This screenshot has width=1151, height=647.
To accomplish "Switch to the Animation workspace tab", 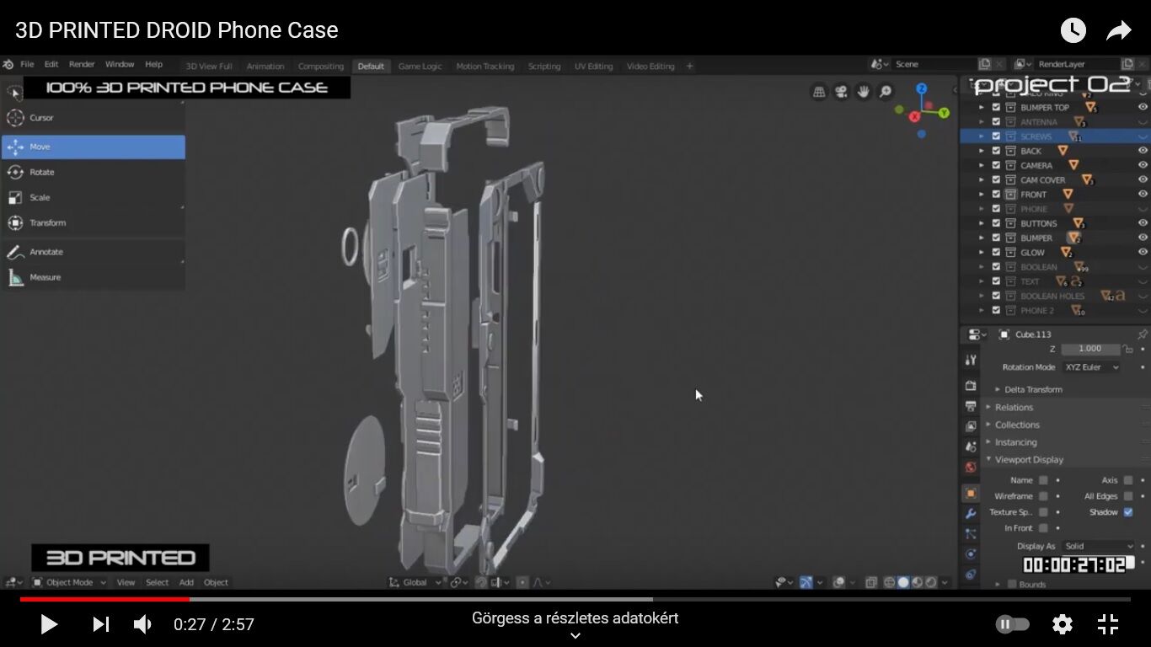I will point(265,67).
